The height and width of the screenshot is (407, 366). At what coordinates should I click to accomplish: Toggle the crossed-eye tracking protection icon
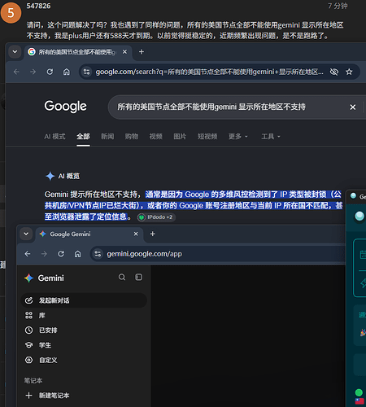point(334,72)
